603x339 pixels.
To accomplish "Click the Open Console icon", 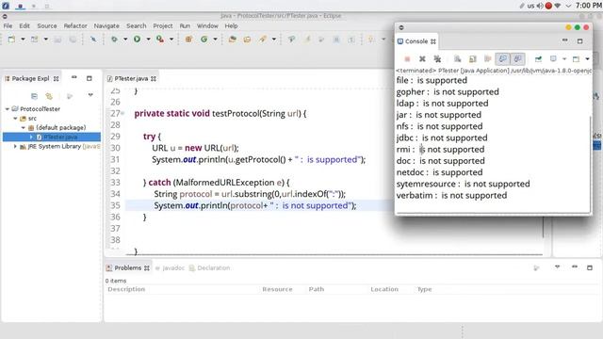I will click(x=576, y=58).
